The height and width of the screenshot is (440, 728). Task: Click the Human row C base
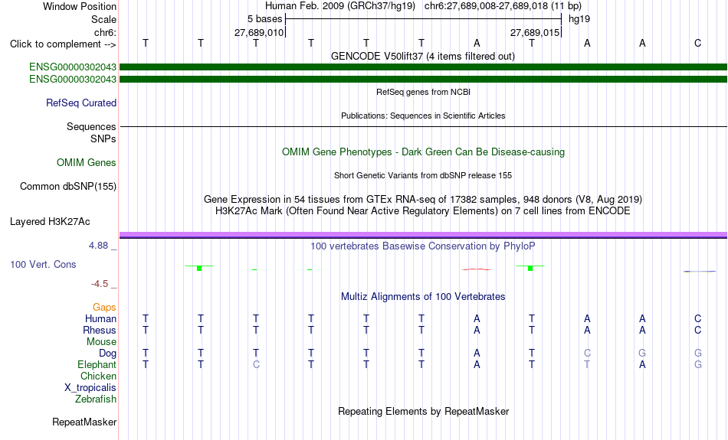pos(697,318)
